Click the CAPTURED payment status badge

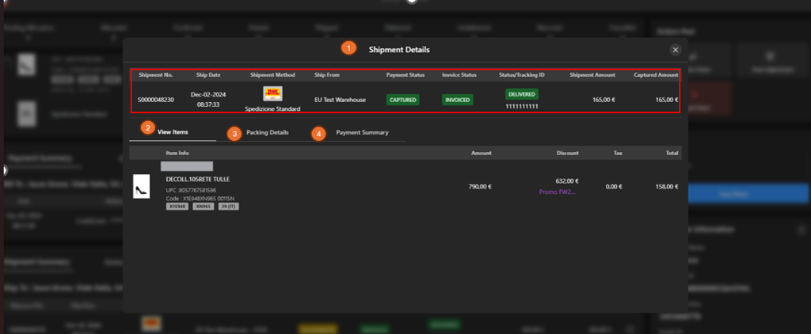pos(403,100)
